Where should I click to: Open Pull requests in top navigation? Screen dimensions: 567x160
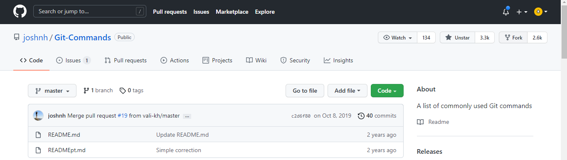170,12
